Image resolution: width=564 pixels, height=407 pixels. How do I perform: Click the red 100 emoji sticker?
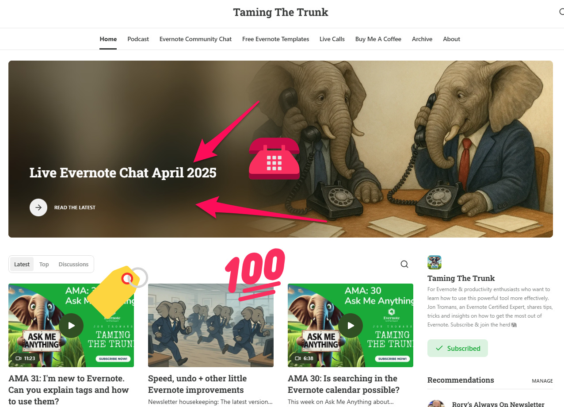click(255, 275)
